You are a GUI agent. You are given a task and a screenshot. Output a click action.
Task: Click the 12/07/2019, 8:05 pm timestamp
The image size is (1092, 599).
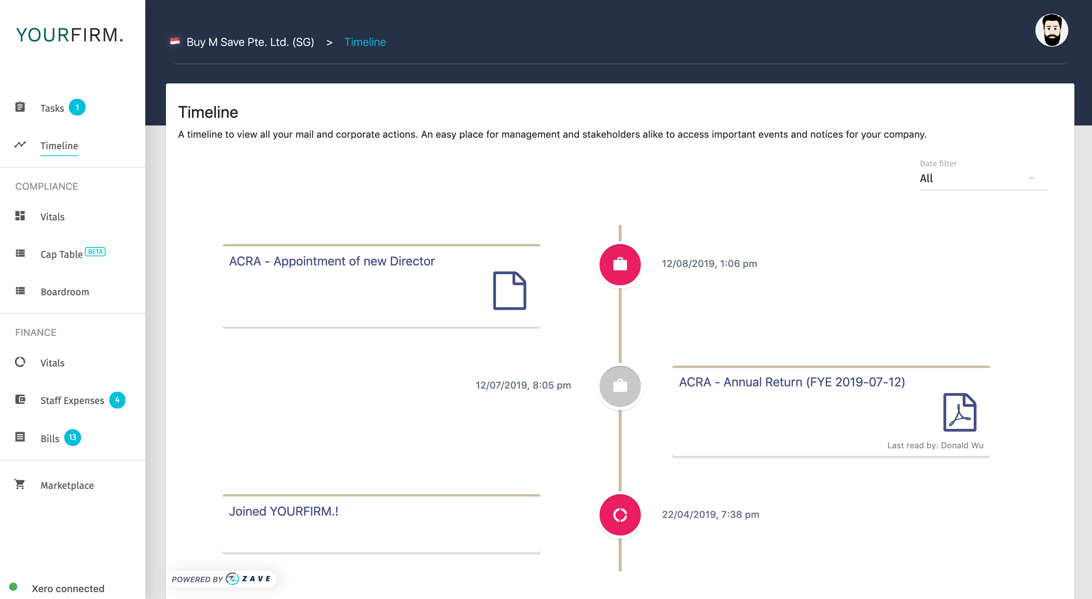[x=523, y=385]
